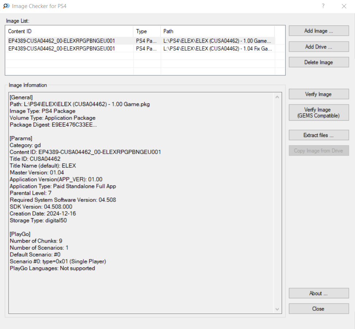This screenshot has width=355, height=329.
Task: Click the [Params] section header
Action: click(21, 138)
